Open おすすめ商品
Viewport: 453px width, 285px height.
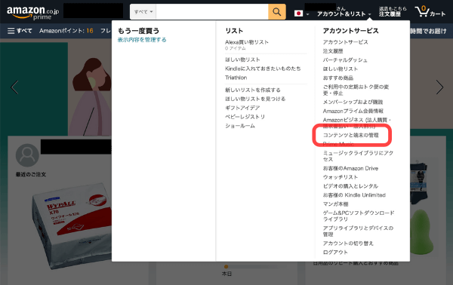(x=338, y=78)
